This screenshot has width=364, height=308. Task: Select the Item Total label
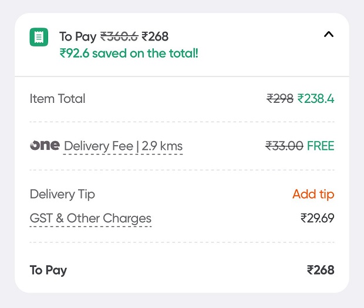[x=58, y=99]
